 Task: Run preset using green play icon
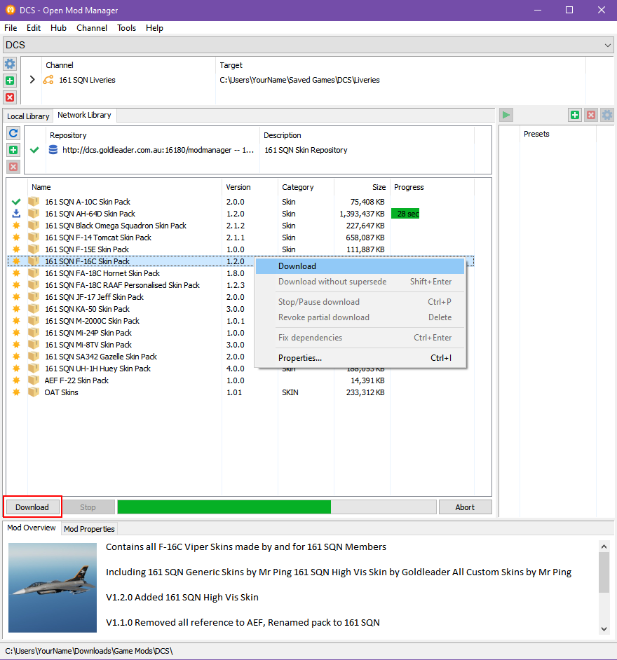coord(506,115)
